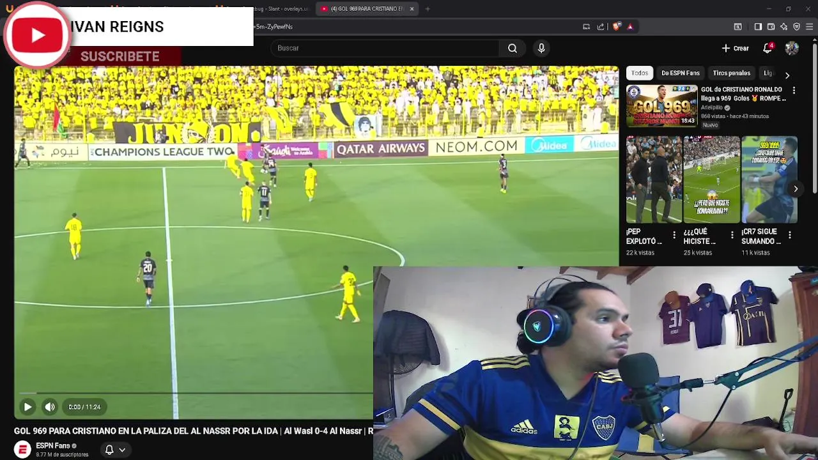Show next shorts with the carousel arrow
The width and height of the screenshot is (818, 460).
coord(796,188)
